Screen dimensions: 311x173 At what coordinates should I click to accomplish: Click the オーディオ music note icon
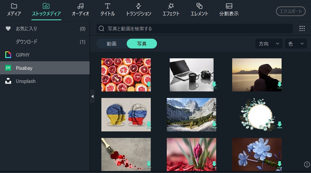80,6
